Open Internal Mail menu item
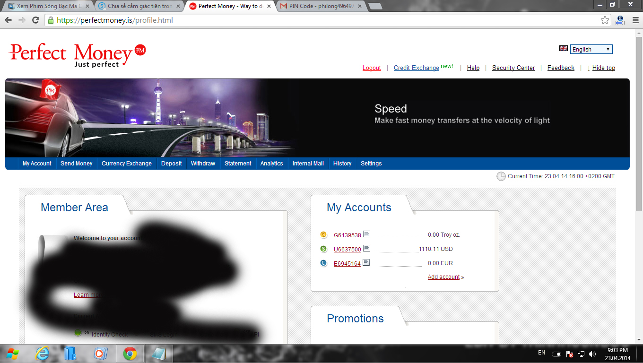The width and height of the screenshot is (643, 363). pyautogui.click(x=308, y=164)
